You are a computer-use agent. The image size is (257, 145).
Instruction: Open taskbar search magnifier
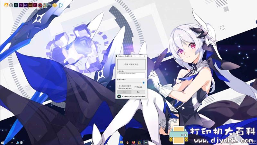click(x=7, y=142)
